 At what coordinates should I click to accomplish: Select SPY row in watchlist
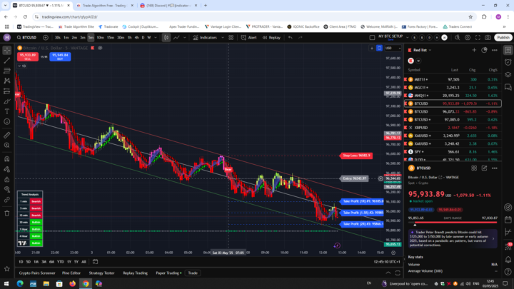tap(453, 152)
